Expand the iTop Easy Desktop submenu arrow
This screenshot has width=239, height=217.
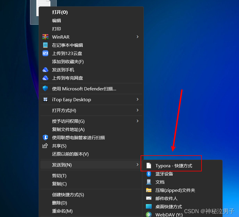(137, 99)
